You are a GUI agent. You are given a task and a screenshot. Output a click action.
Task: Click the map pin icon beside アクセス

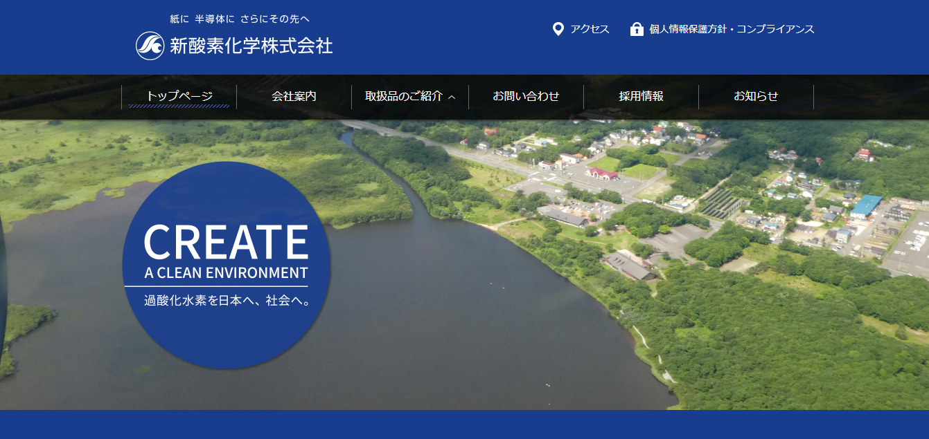click(558, 29)
